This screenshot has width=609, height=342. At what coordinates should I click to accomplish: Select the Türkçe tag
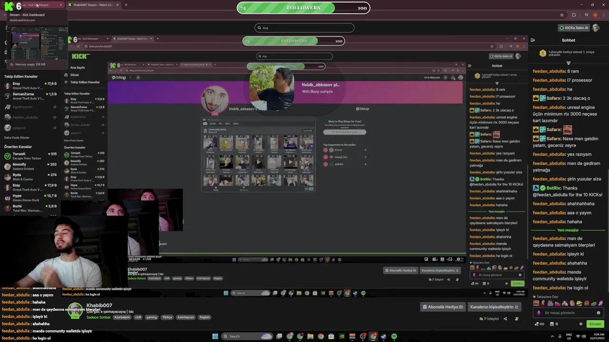[167, 317]
